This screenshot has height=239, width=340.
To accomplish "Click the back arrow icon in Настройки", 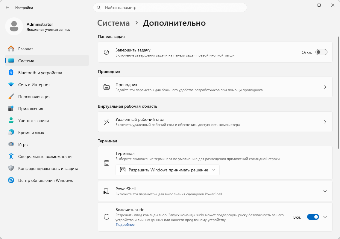I will click(7, 7).
